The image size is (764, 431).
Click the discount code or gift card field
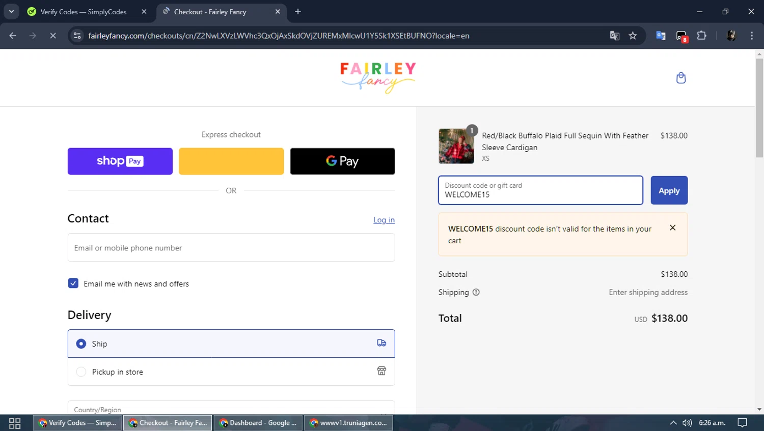(x=540, y=190)
